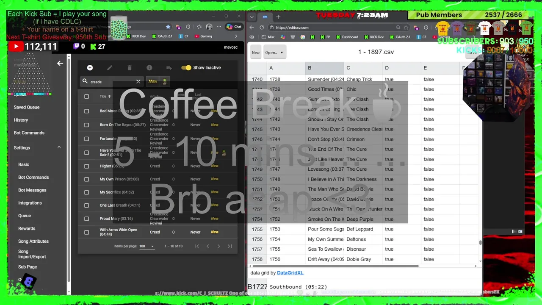Select the My Own Prison checkbox
The width and height of the screenshot is (542, 305).
[x=86, y=179]
